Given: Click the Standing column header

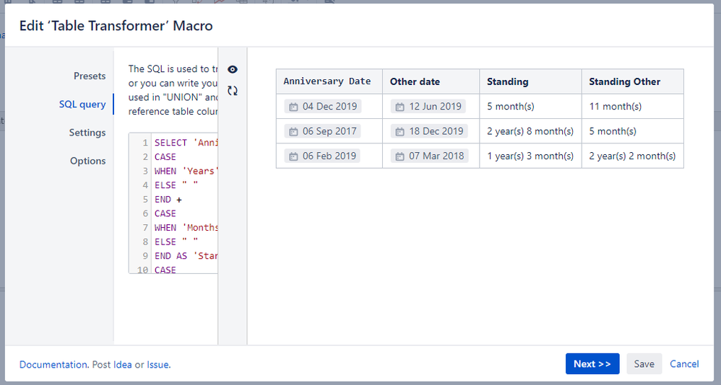Looking at the screenshot, I should (x=530, y=81).
